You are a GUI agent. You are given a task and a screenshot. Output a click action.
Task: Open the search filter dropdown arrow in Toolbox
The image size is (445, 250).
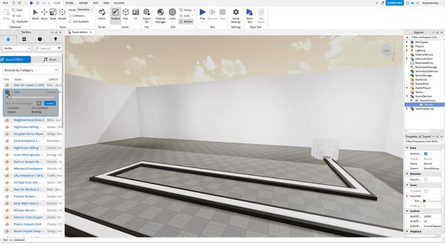58,48
